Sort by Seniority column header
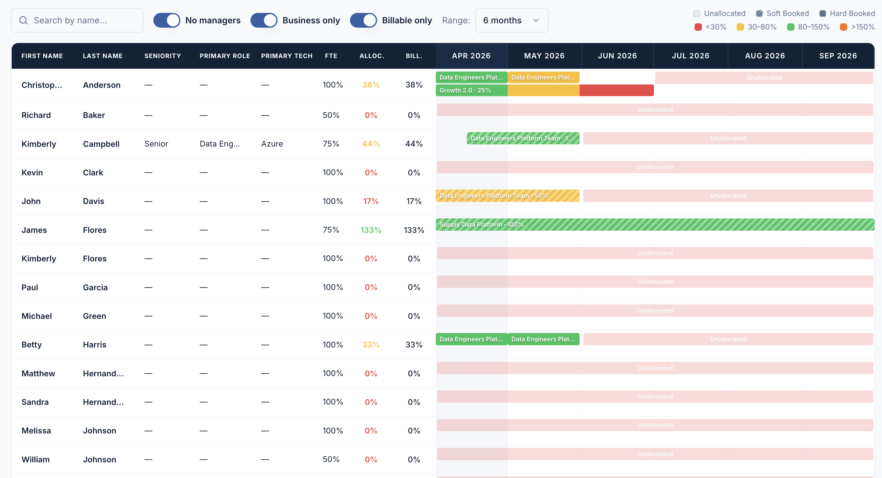Viewport: 882px width, 478px height. [163, 56]
